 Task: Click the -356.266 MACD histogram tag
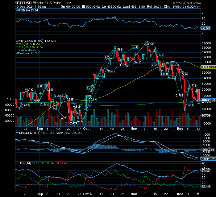click(x=208, y=150)
